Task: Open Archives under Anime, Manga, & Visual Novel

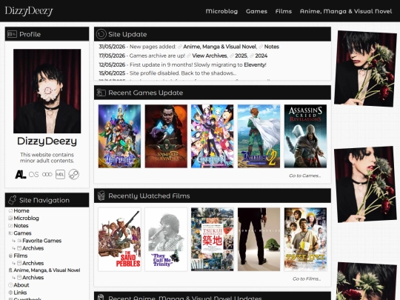Action: 33,278
